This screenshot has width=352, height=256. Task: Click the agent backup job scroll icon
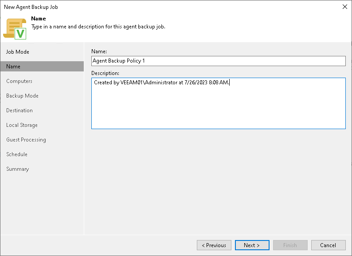[15, 28]
